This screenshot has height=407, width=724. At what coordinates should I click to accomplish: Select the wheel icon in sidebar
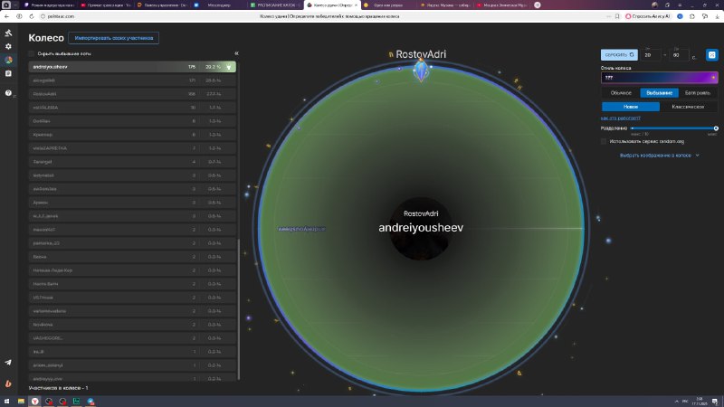(x=8, y=61)
